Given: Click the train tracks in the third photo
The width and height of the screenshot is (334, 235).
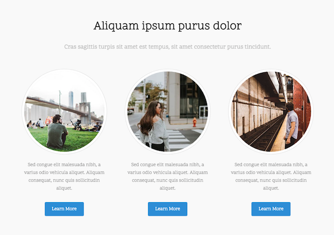Looking at the screenshot, I should [x=263, y=135].
